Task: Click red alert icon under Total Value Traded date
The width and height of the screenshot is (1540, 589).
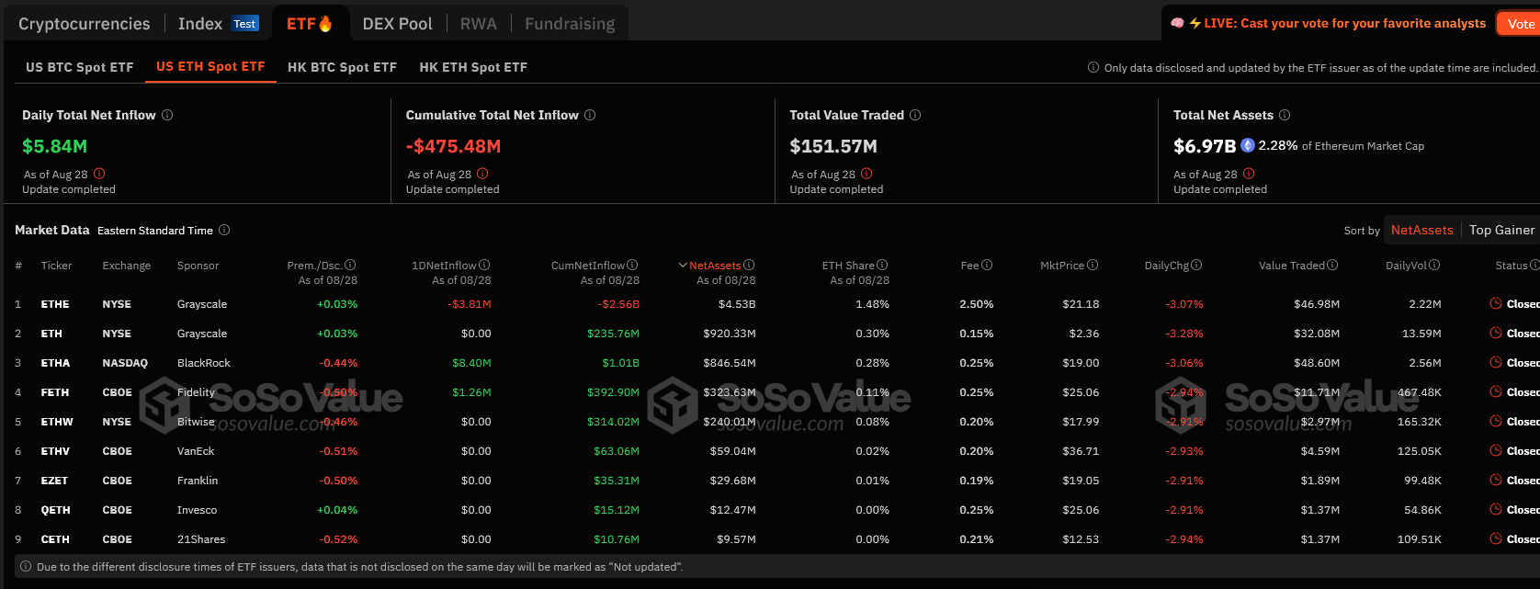Action: click(x=866, y=174)
